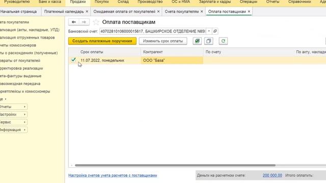326x183 pixels.
Task: Close the Ожидаемая оплата от покупателей tab
Action: click(158, 12)
